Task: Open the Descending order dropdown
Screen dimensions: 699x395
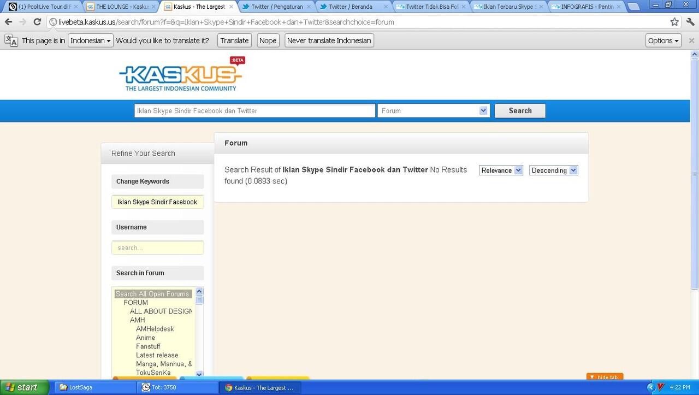Action: [553, 170]
